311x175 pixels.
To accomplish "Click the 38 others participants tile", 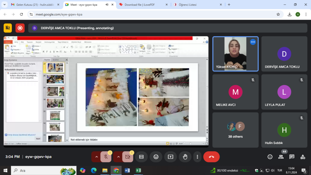I will [x=235, y=130].
